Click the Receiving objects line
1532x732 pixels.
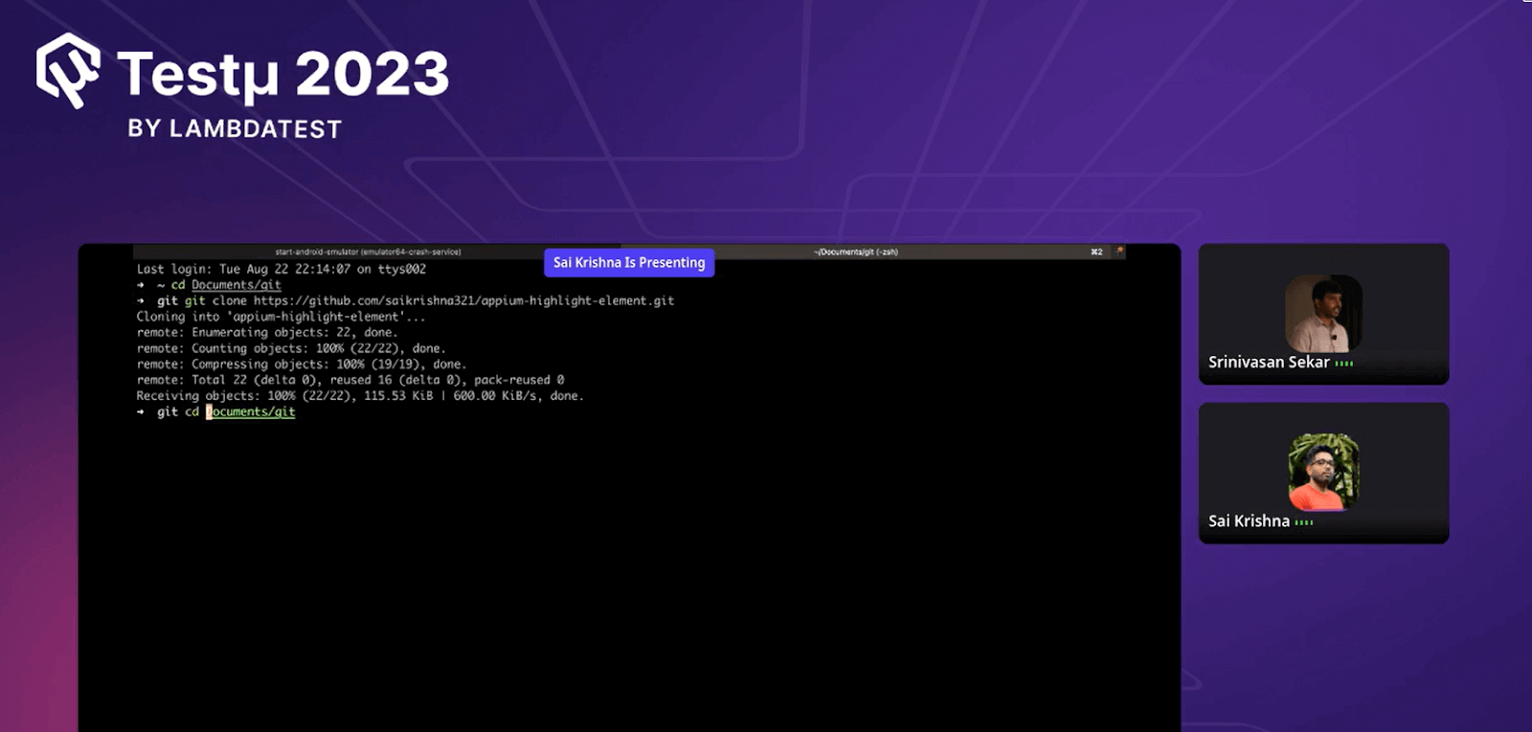[360, 395]
